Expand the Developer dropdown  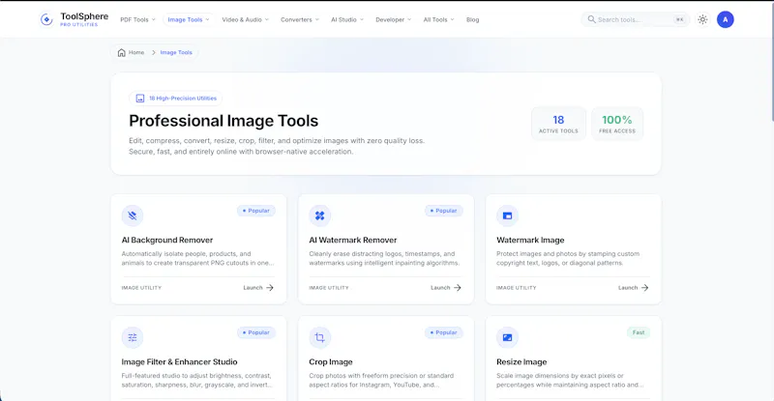coord(394,19)
